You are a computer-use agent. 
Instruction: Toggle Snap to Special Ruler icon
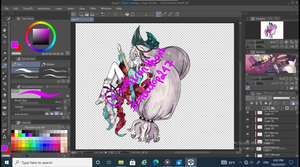coord(164,14)
